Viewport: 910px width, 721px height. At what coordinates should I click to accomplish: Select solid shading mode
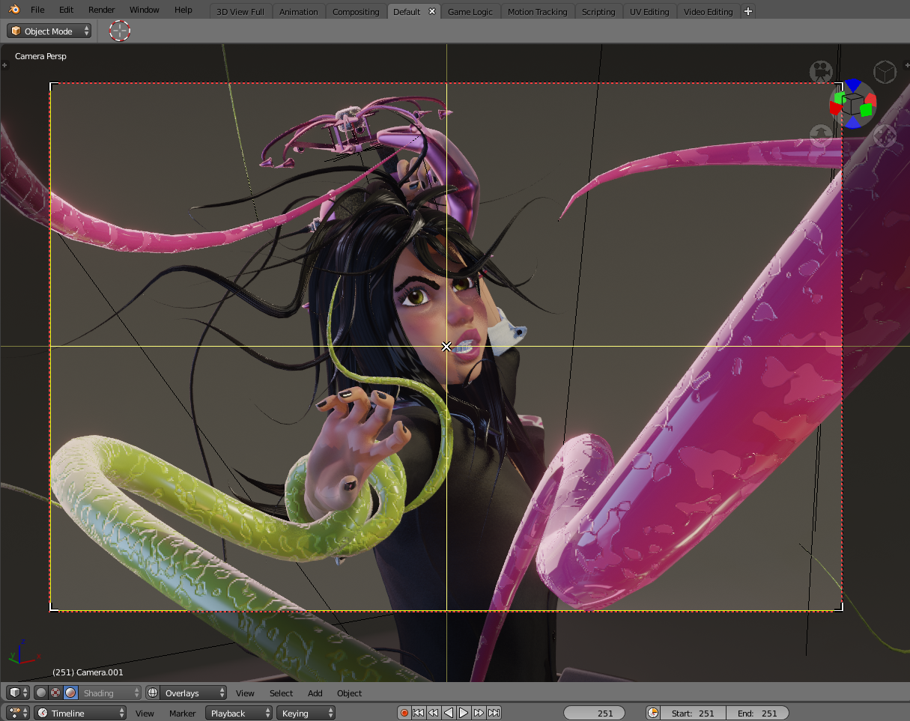tap(41, 693)
